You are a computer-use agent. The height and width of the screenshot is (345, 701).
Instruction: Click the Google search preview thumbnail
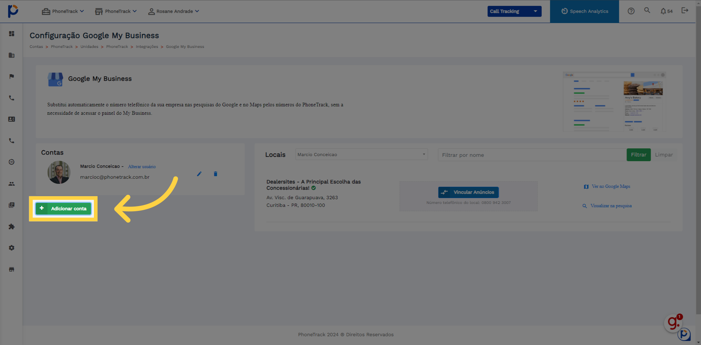(614, 102)
